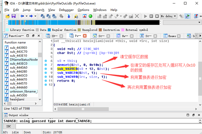Click the green circle toolbar icon

[x=90, y=16]
